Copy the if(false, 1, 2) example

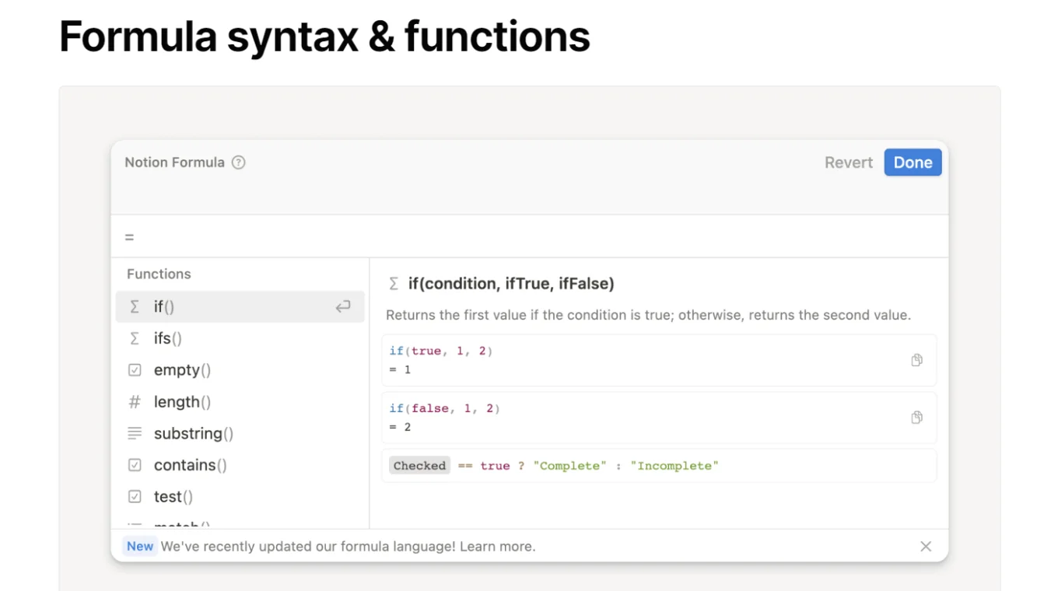coord(916,418)
